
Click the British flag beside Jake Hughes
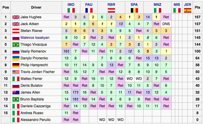(x=16, y=17)
